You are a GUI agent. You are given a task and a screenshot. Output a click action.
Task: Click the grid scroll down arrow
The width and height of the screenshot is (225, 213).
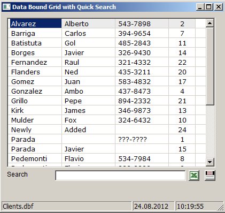coord(210,162)
